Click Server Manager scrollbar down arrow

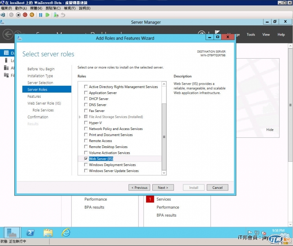[290, 224]
